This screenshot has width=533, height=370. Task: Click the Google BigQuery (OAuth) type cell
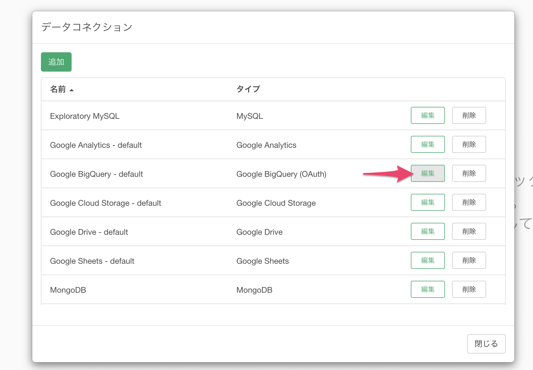[x=281, y=174]
